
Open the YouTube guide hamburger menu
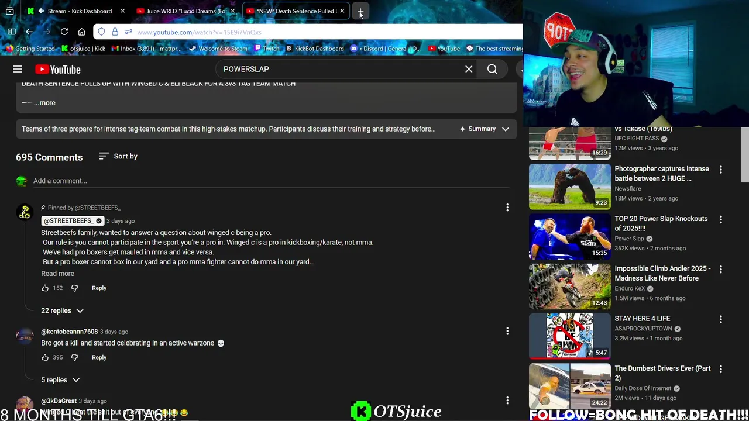pos(18,70)
